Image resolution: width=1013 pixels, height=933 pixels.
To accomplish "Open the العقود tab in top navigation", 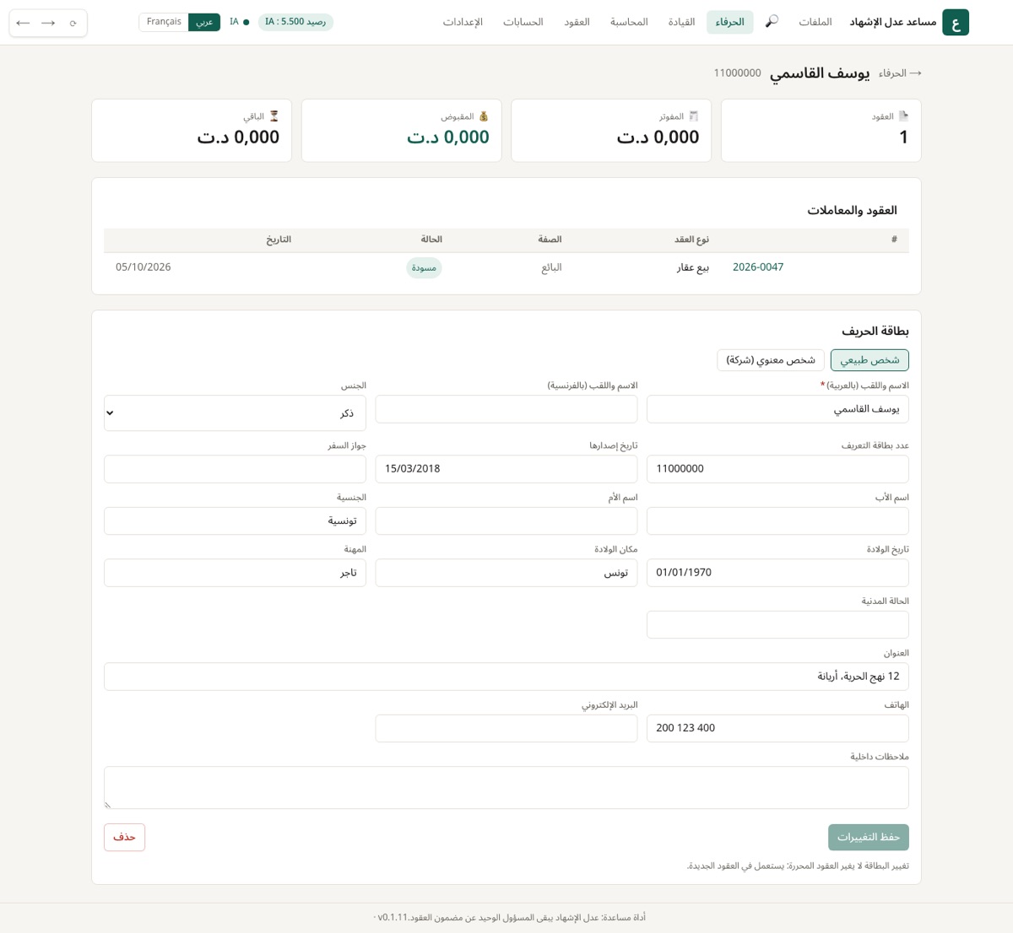I will click(577, 22).
